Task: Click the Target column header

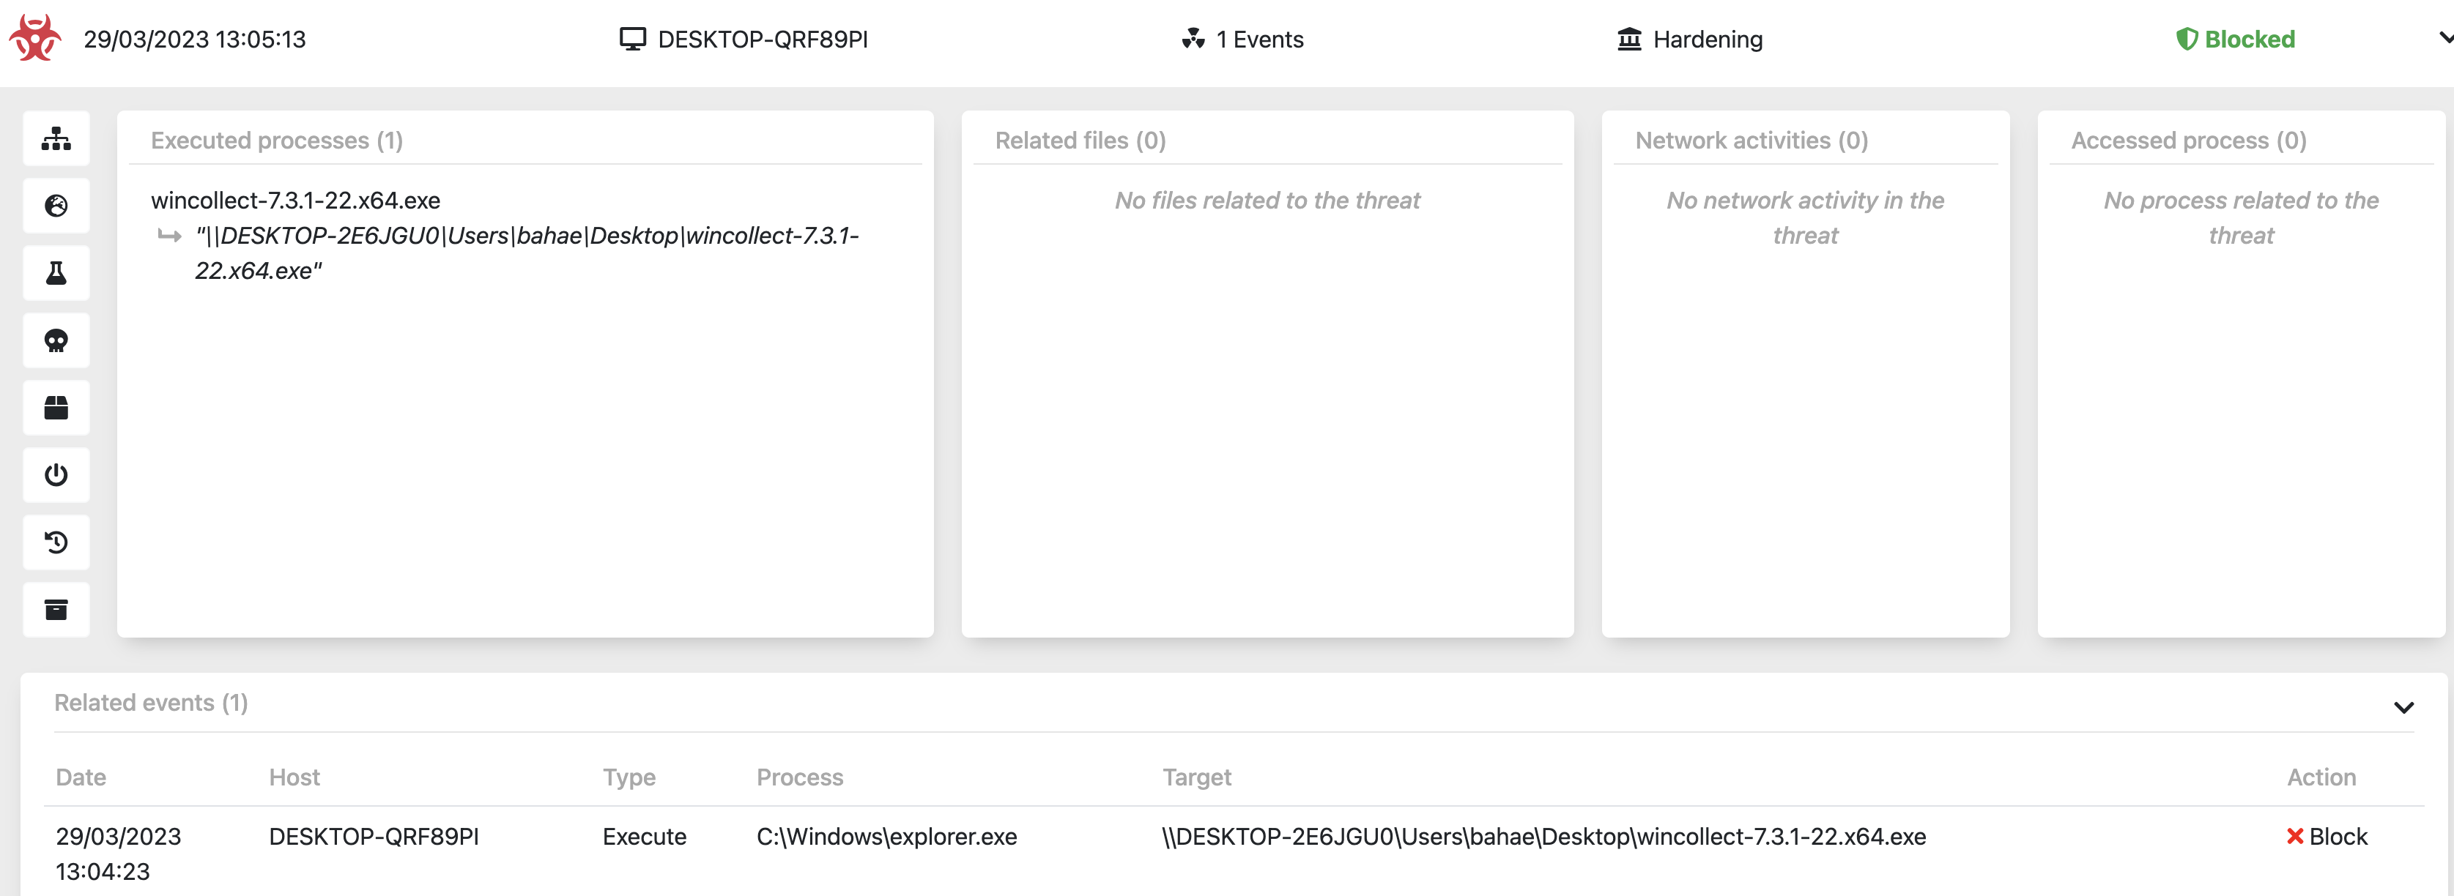Action: (x=1196, y=777)
